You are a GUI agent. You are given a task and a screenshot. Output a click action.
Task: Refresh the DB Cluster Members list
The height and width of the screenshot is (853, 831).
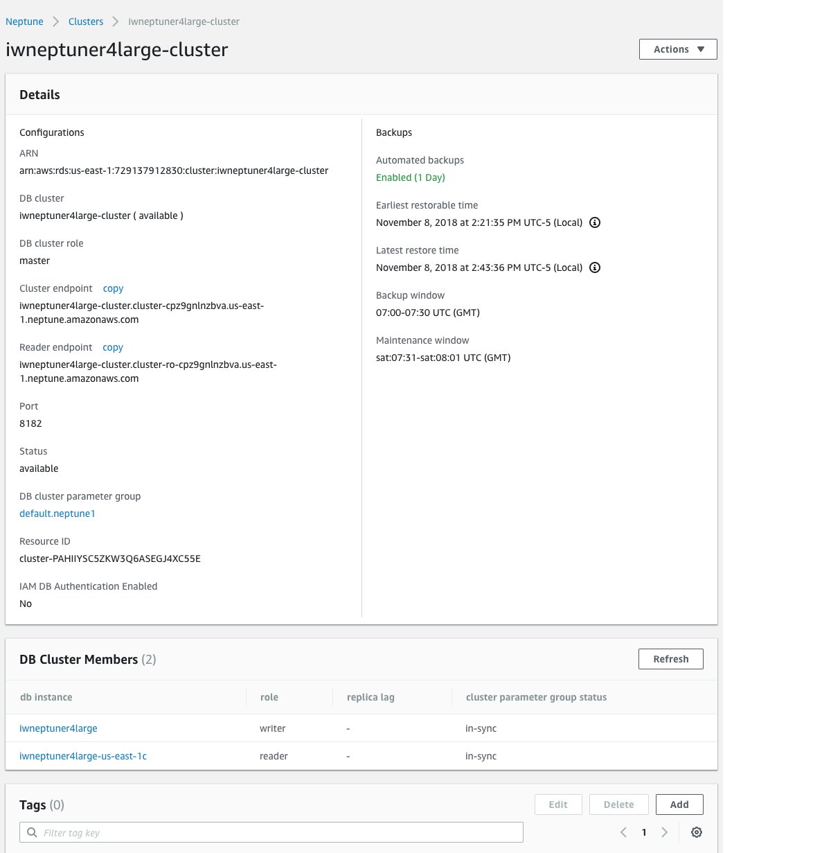(670, 659)
